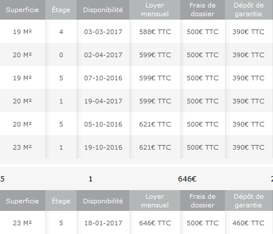The height and width of the screenshot is (234, 273).
Task: Click the Loyer mensuel header in top table
Action: pos(155,10)
